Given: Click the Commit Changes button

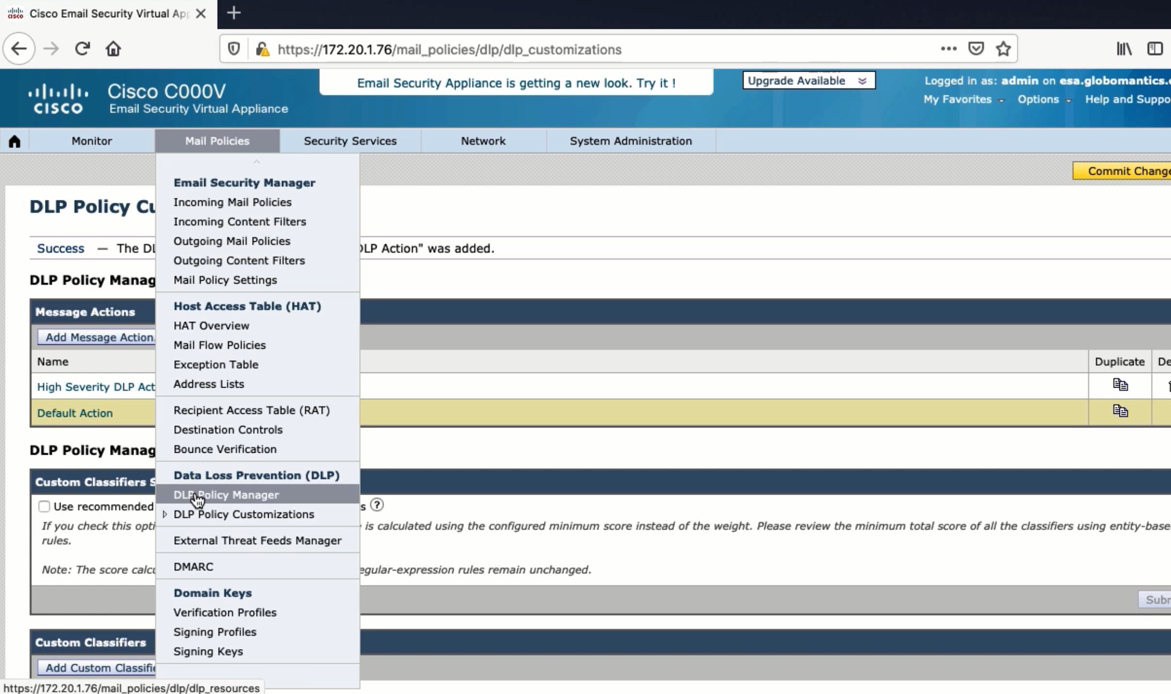Looking at the screenshot, I should 1121,171.
